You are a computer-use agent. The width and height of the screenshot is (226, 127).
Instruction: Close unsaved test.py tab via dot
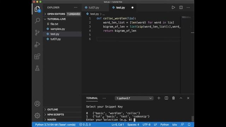point(132,7)
